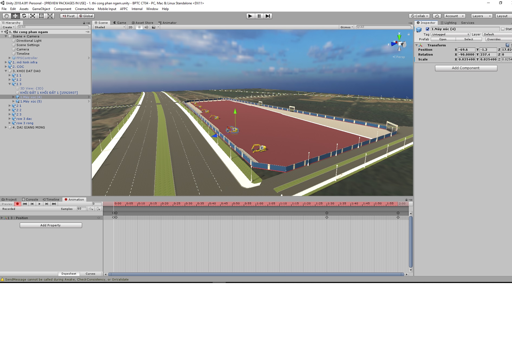Image resolution: width=512 pixels, height=347 pixels.
Task: Open the Project tab
Action: coord(9,200)
